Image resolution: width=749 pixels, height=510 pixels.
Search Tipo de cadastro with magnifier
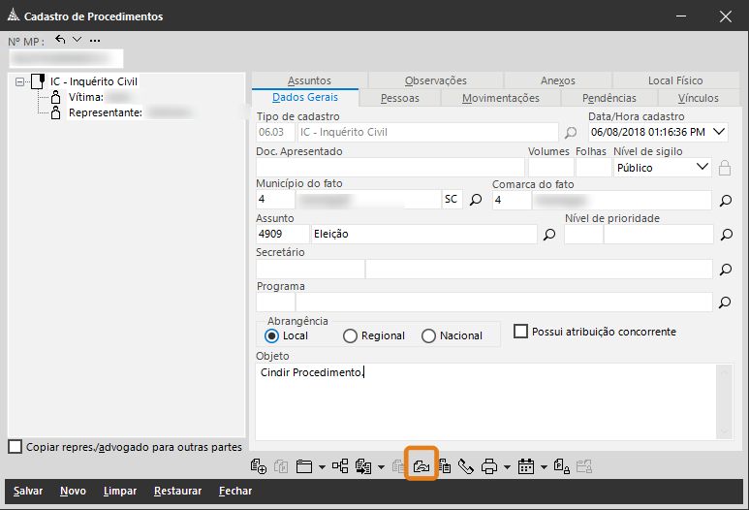tap(571, 133)
